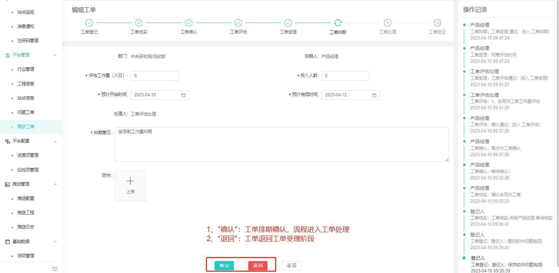The image size is (559, 273).
Task: Collapse sidebar using bottom fold icon
Action: click(55, 268)
